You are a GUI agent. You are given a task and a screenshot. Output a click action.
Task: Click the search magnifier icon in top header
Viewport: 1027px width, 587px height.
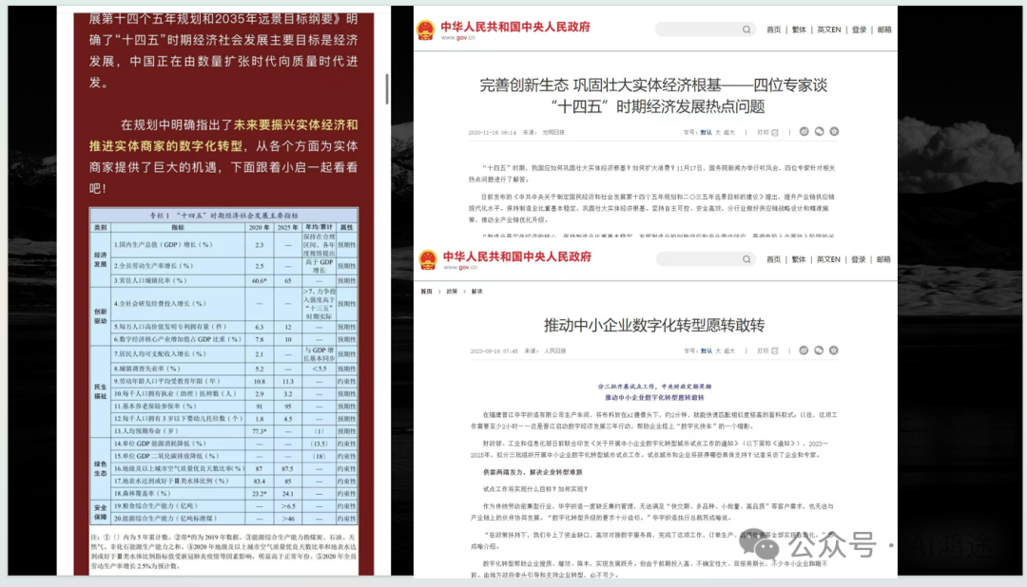tap(747, 29)
